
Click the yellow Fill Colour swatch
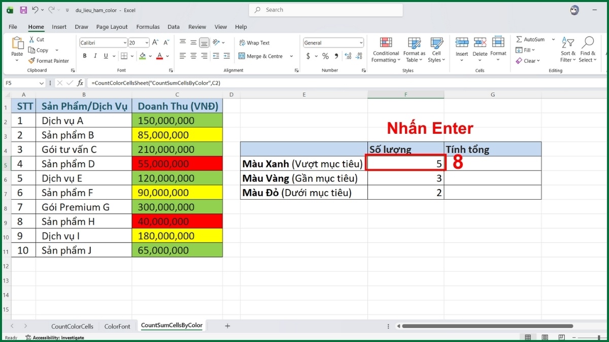143,56
